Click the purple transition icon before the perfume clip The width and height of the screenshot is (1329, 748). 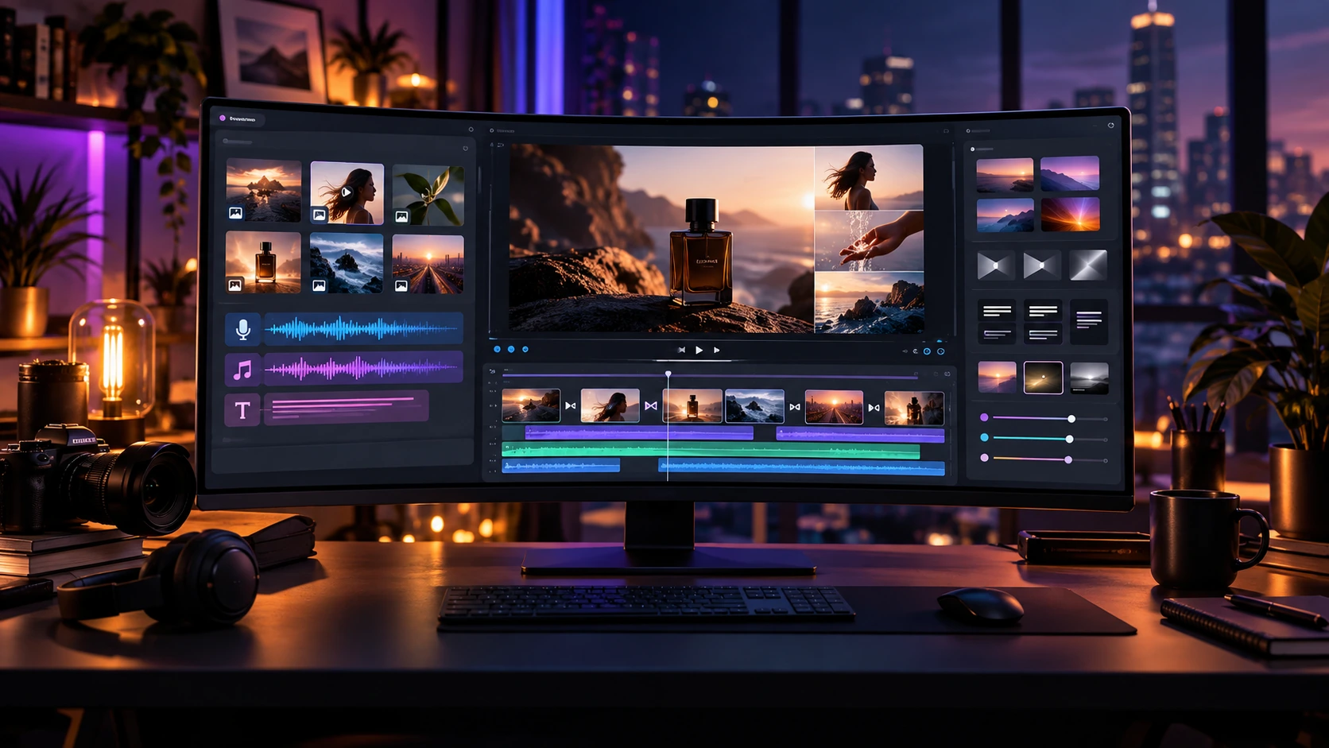(651, 406)
